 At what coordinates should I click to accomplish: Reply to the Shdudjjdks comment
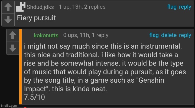click(185, 7)
